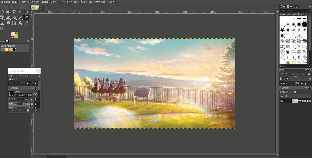Select the Color Picker eyedropper tool

click(26, 23)
